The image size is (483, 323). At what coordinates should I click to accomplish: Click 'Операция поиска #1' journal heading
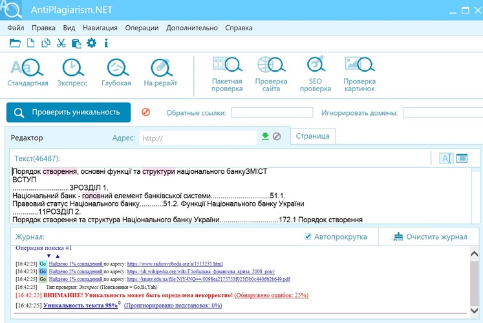[43, 248]
